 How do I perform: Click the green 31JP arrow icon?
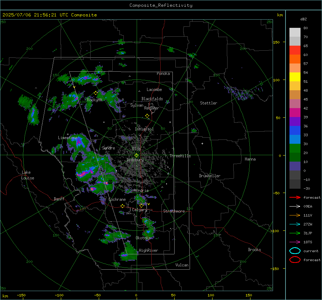click(295, 233)
